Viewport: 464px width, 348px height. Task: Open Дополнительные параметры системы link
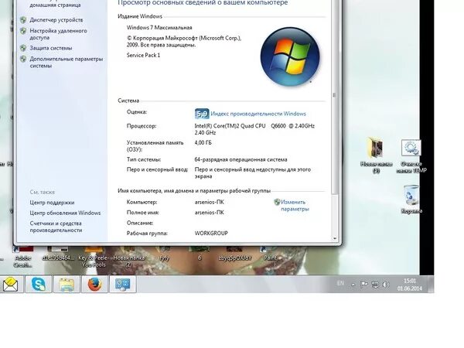click(67, 62)
